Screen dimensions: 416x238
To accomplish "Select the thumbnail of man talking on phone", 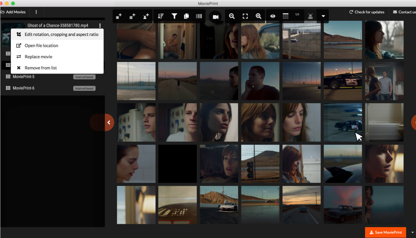I will (260, 81).
